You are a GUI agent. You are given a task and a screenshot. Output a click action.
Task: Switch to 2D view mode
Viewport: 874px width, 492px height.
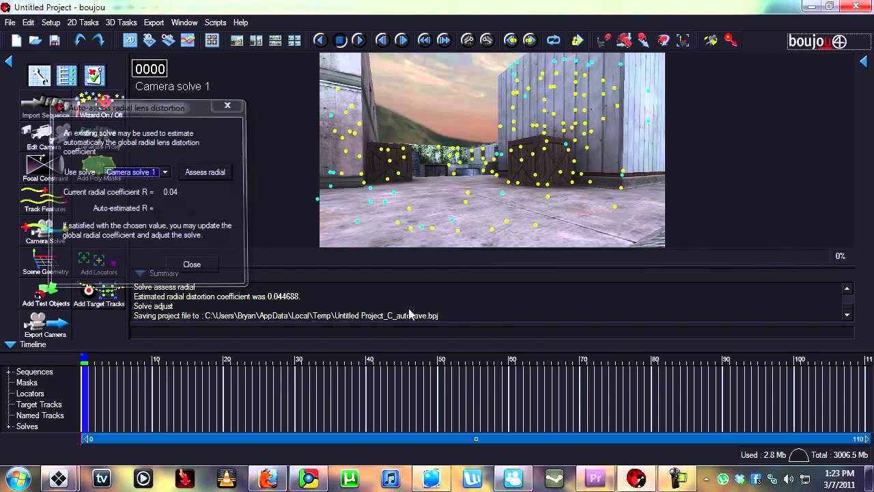pyautogui.click(x=130, y=41)
